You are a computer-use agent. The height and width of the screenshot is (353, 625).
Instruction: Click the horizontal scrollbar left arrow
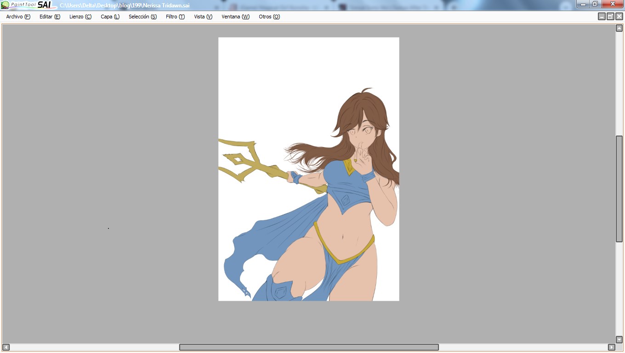[6, 347]
